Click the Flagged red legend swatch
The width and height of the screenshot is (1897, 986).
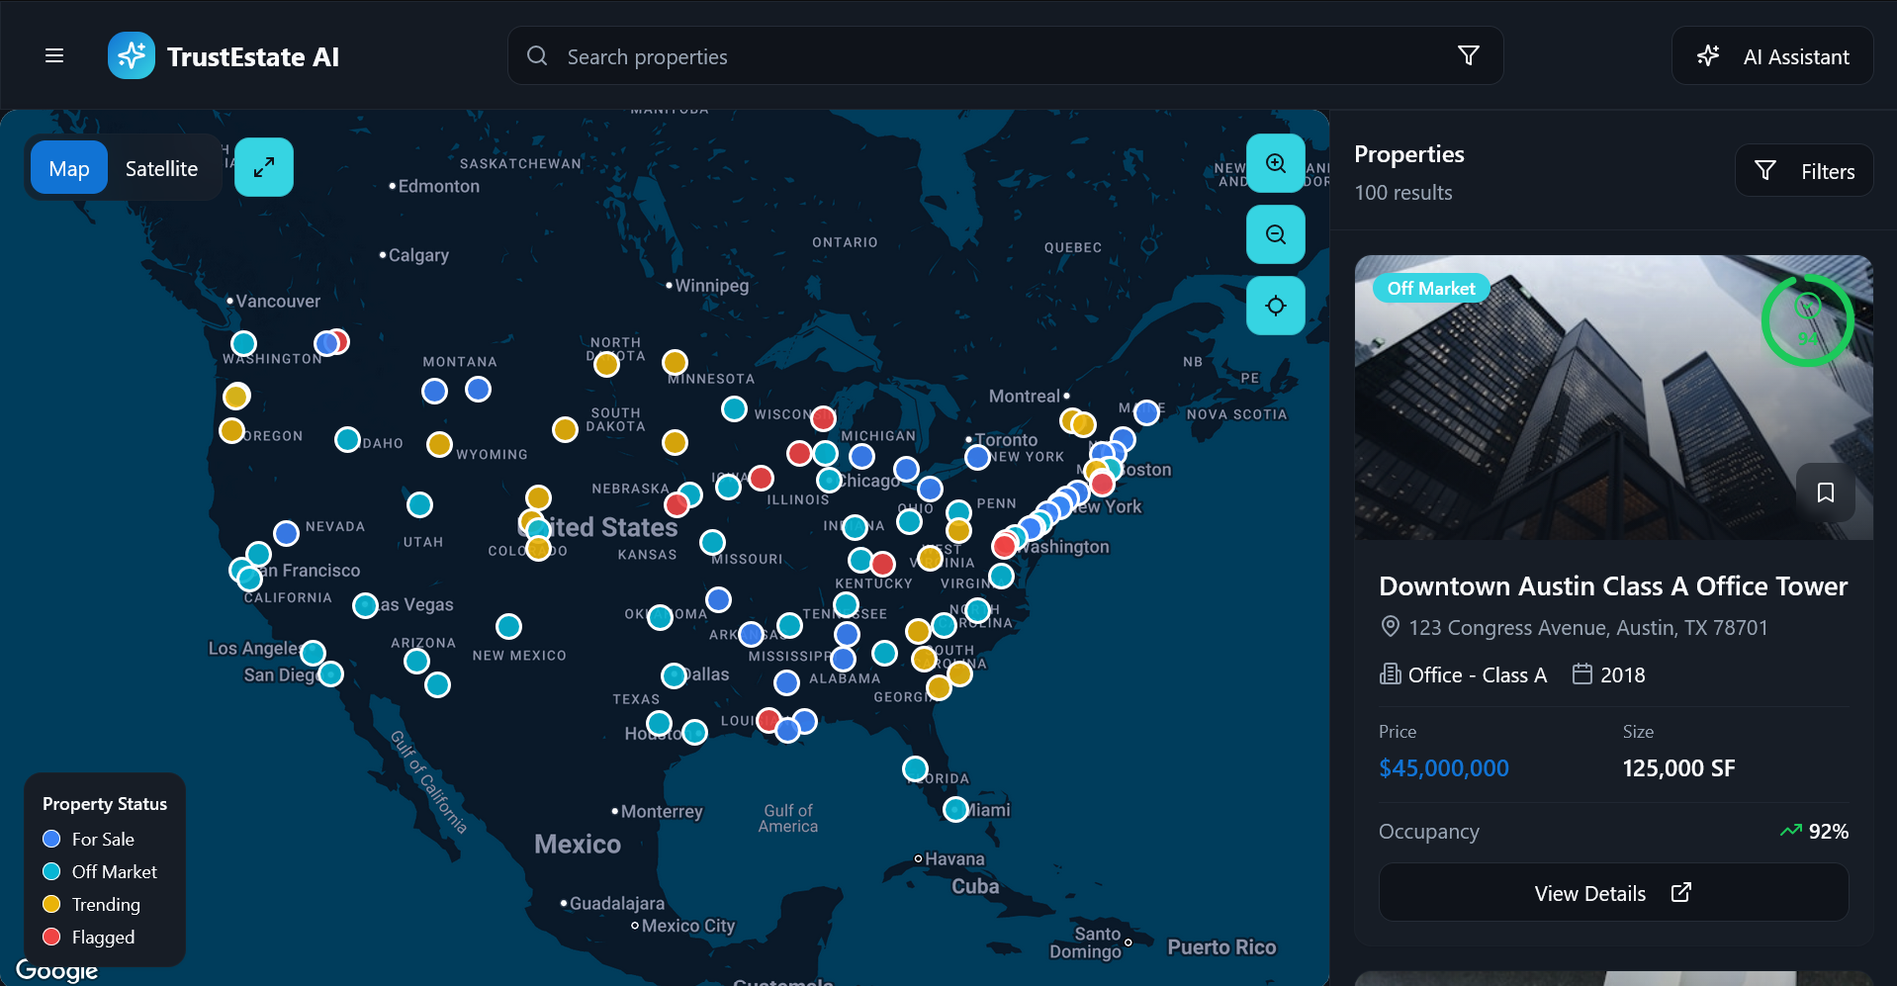52,937
